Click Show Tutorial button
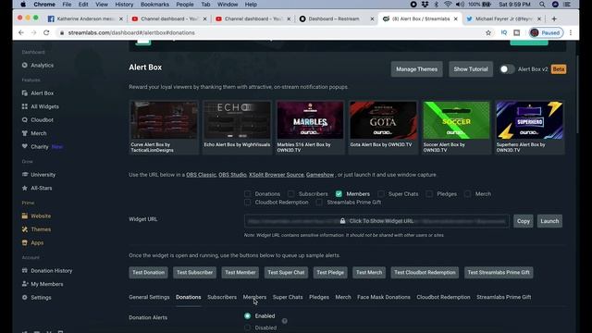 [471, 69]
